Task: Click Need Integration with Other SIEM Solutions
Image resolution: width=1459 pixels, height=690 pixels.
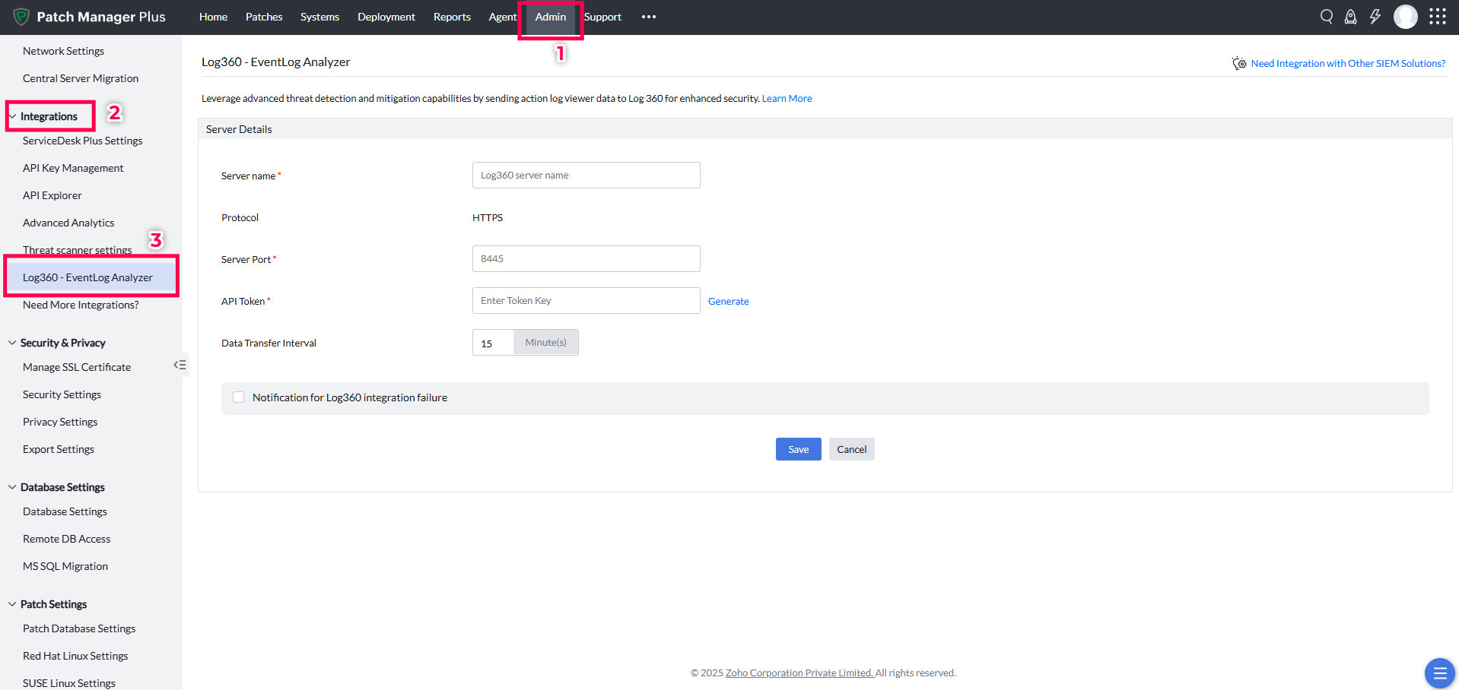Action: [1348, 63]
